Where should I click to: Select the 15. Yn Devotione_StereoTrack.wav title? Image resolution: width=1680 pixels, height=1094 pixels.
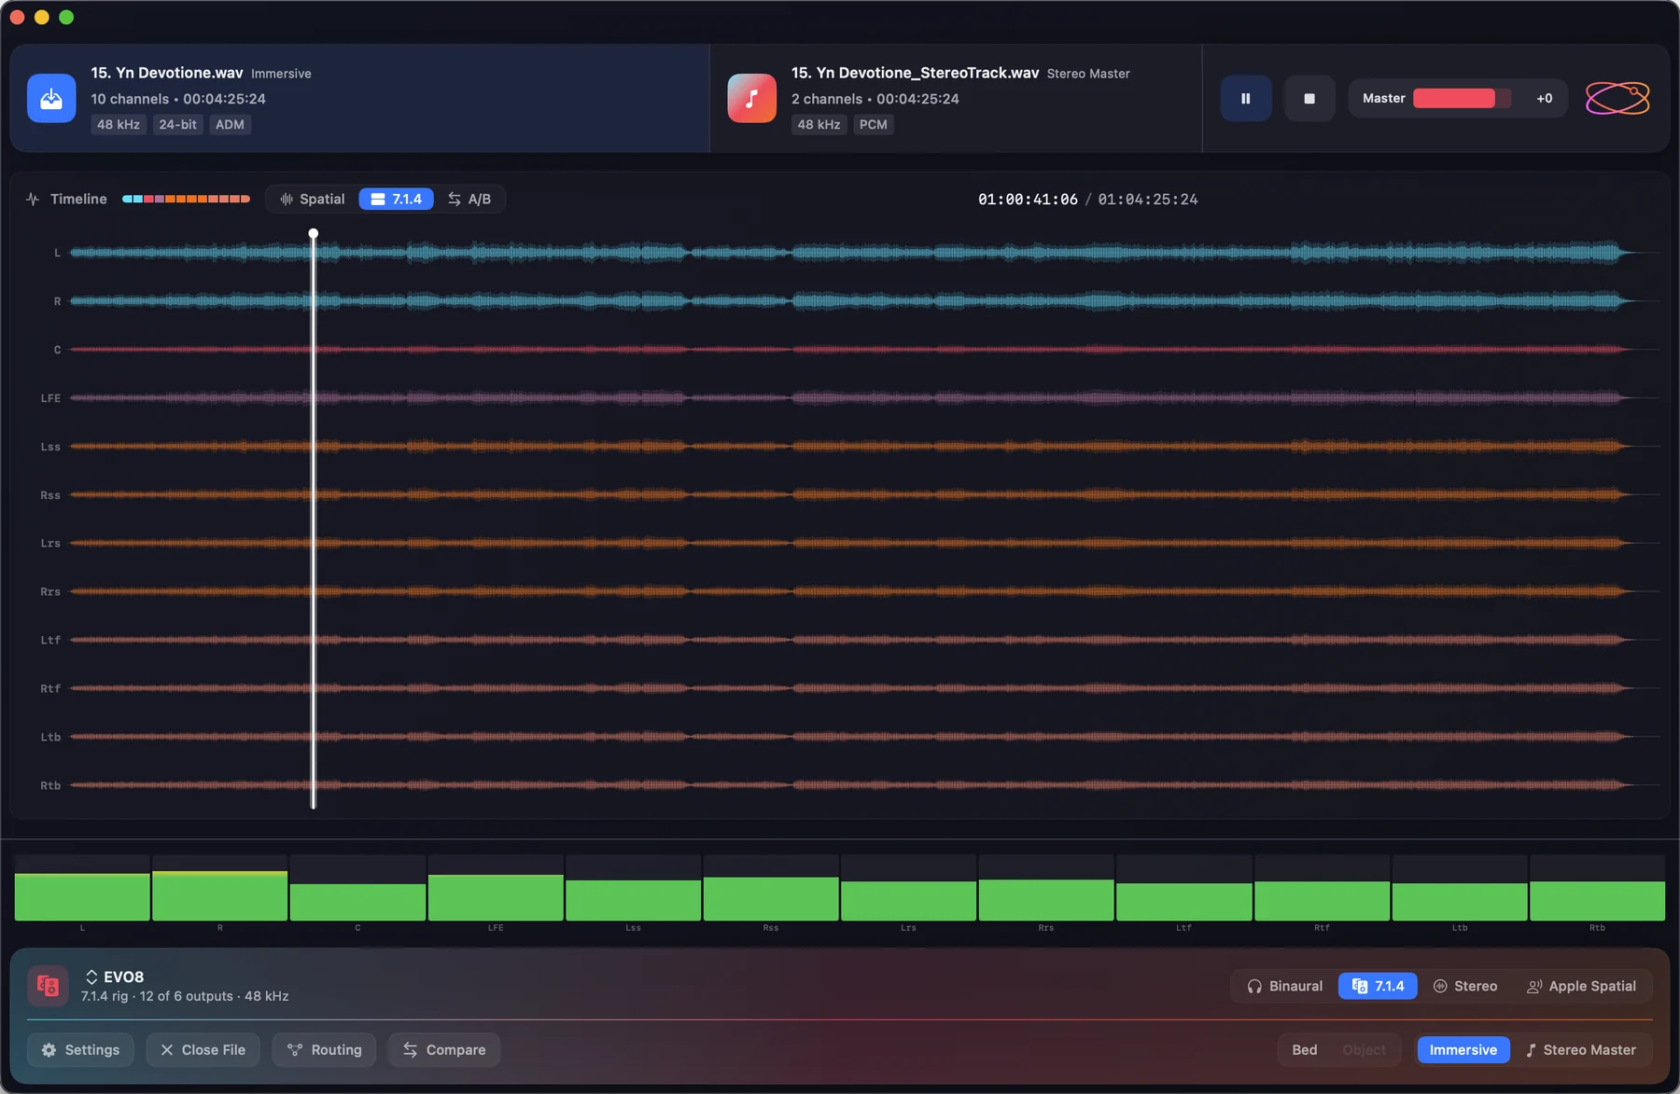915,73
